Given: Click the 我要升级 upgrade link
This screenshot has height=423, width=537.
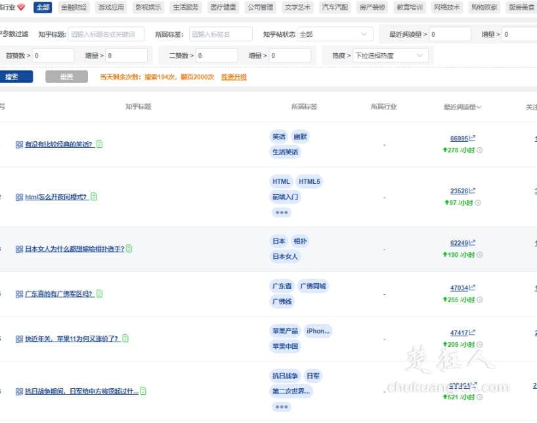Looking at the screenshot, I should click(x=234, y=77).
